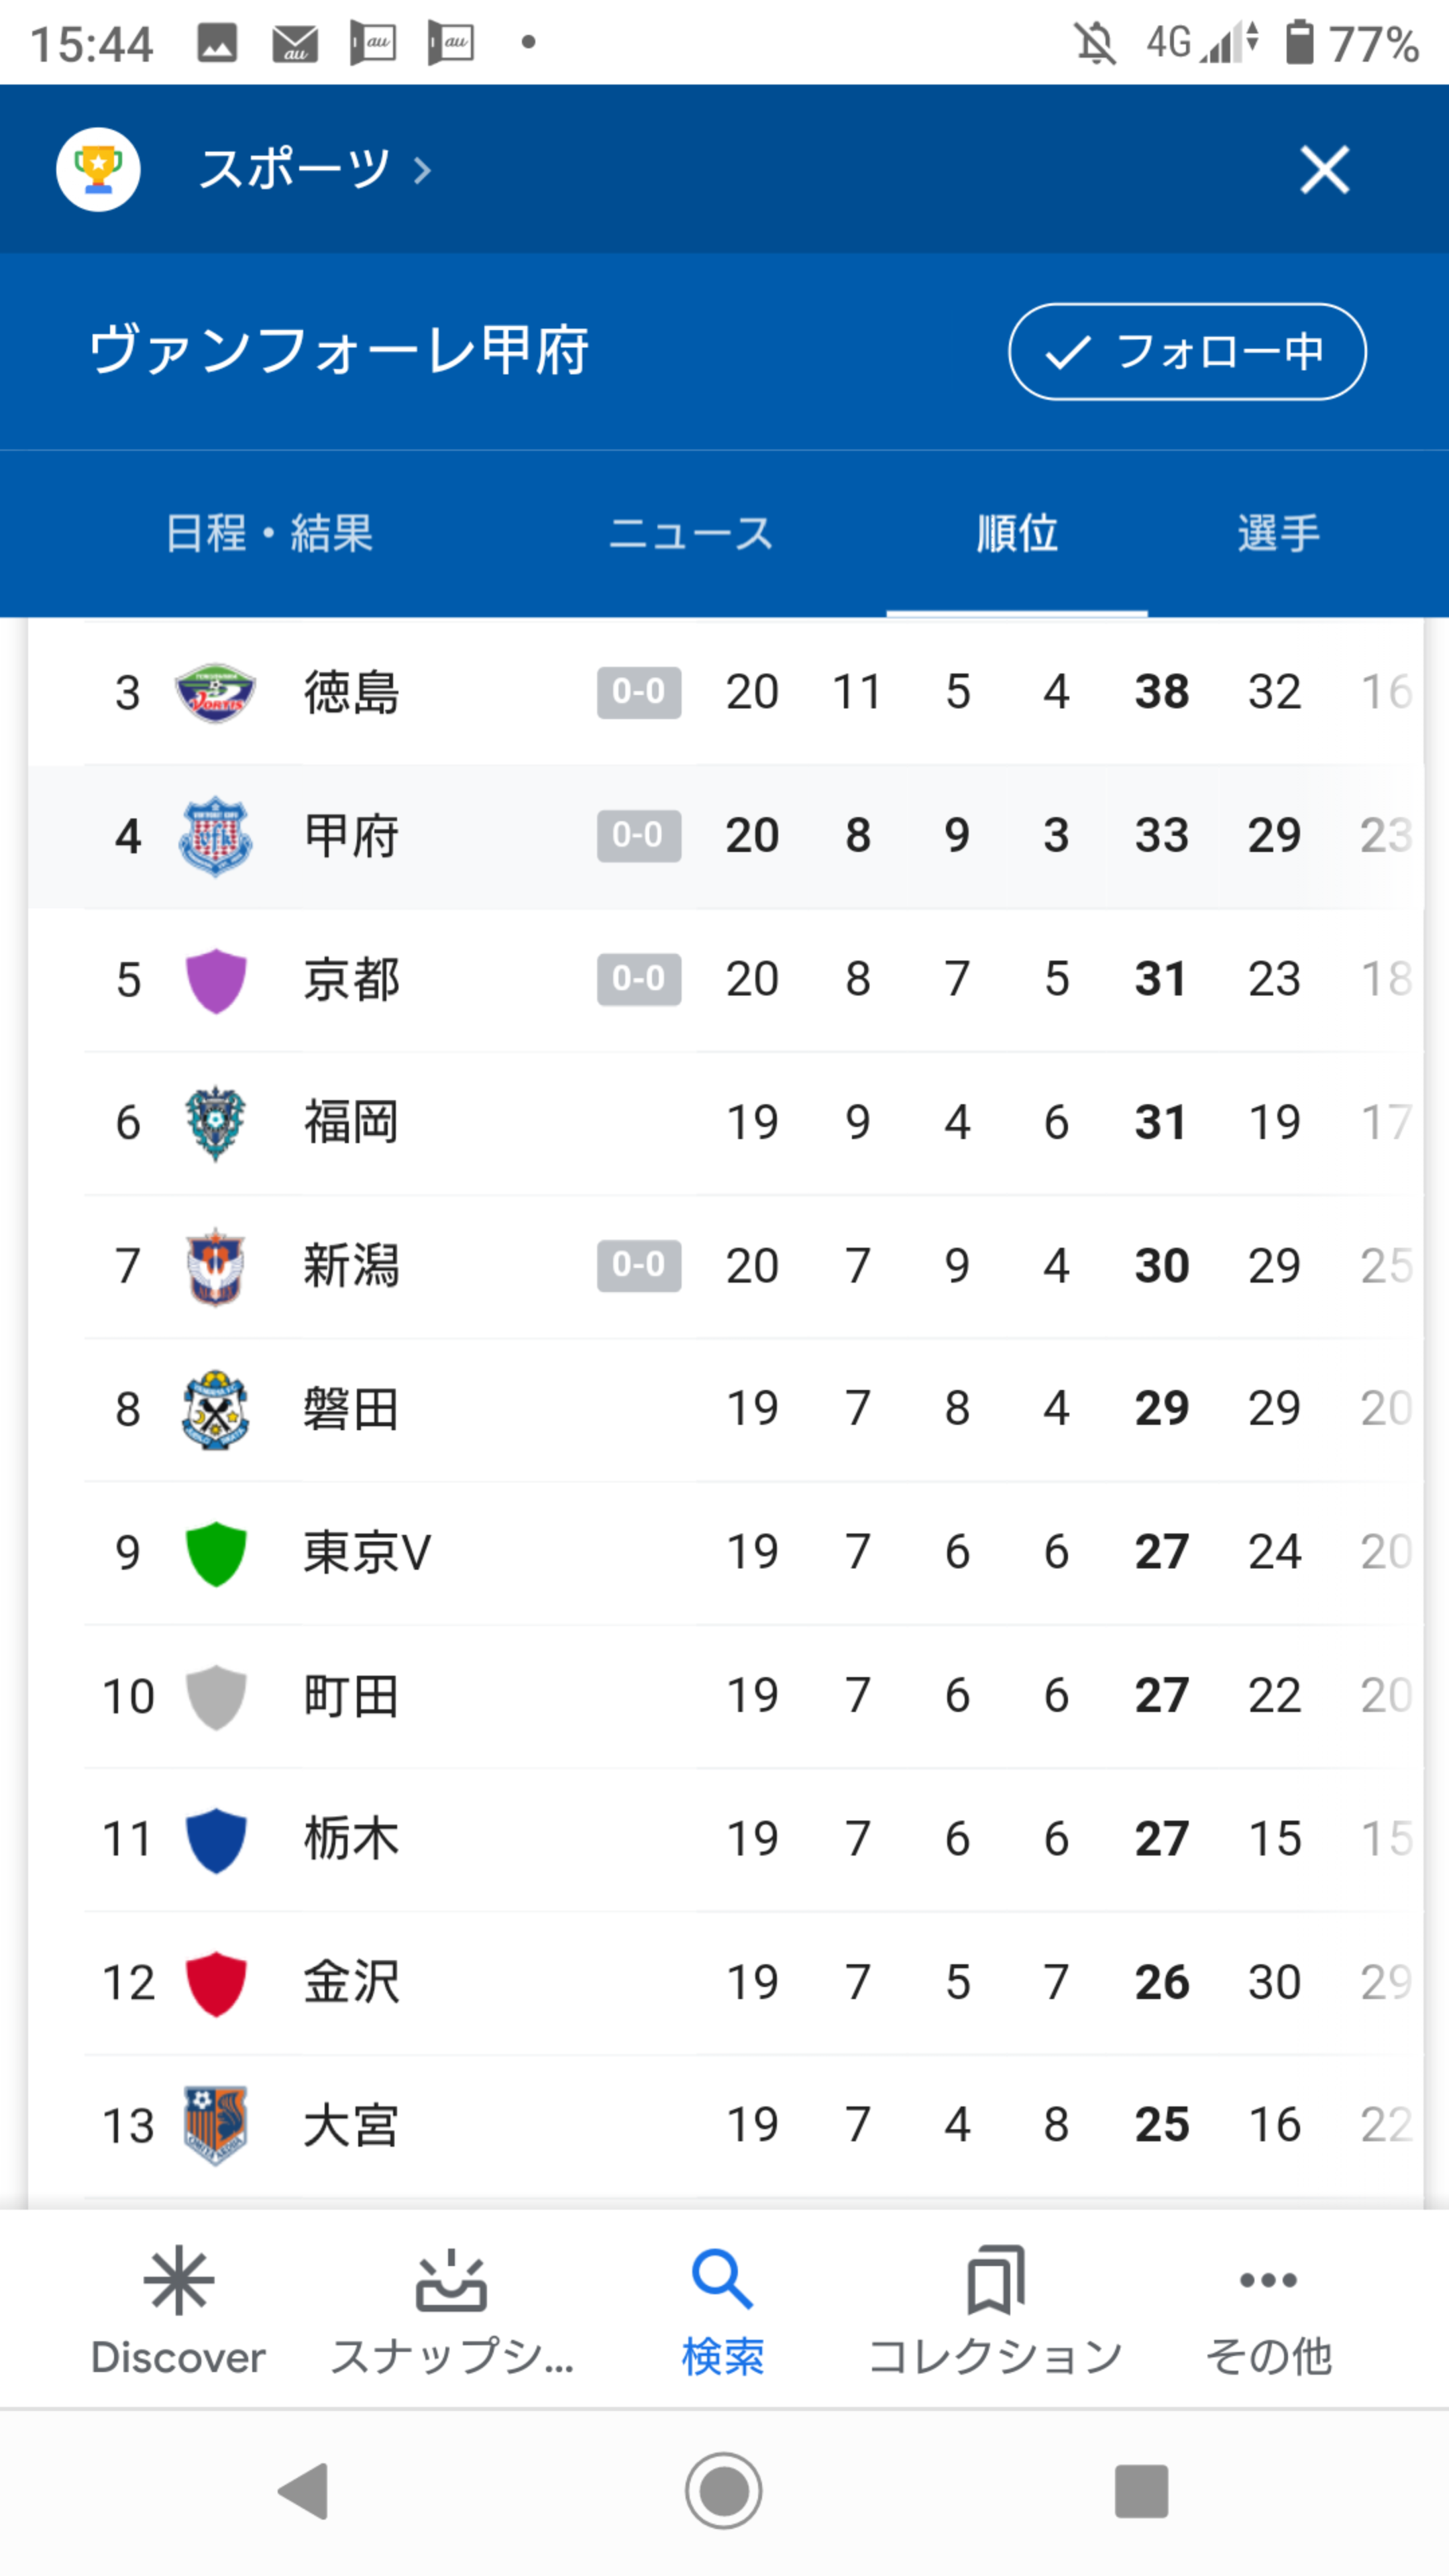Open the Discover icon
Image resolution: width=1449 pixels, height=2576 pixels.
coord(178,2282)
